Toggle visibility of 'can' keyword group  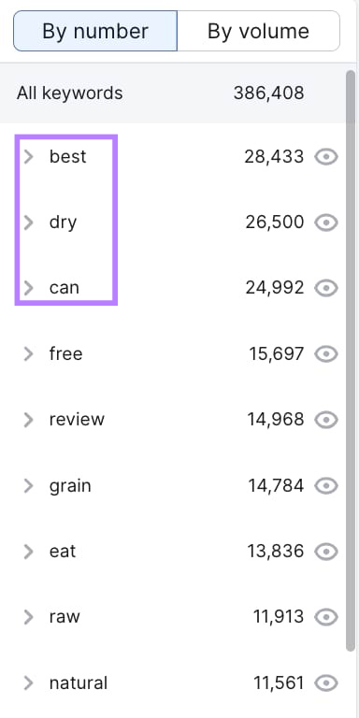point(326,288)
